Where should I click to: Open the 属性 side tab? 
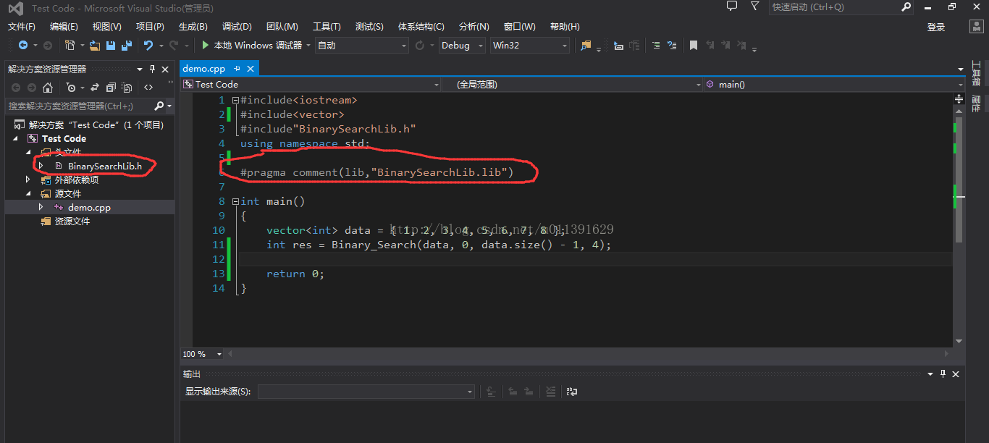[x=976, y=103]
